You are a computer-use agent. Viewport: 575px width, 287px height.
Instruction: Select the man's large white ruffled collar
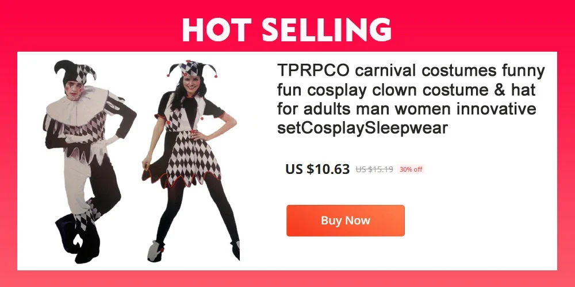click(x=78, y=105)
